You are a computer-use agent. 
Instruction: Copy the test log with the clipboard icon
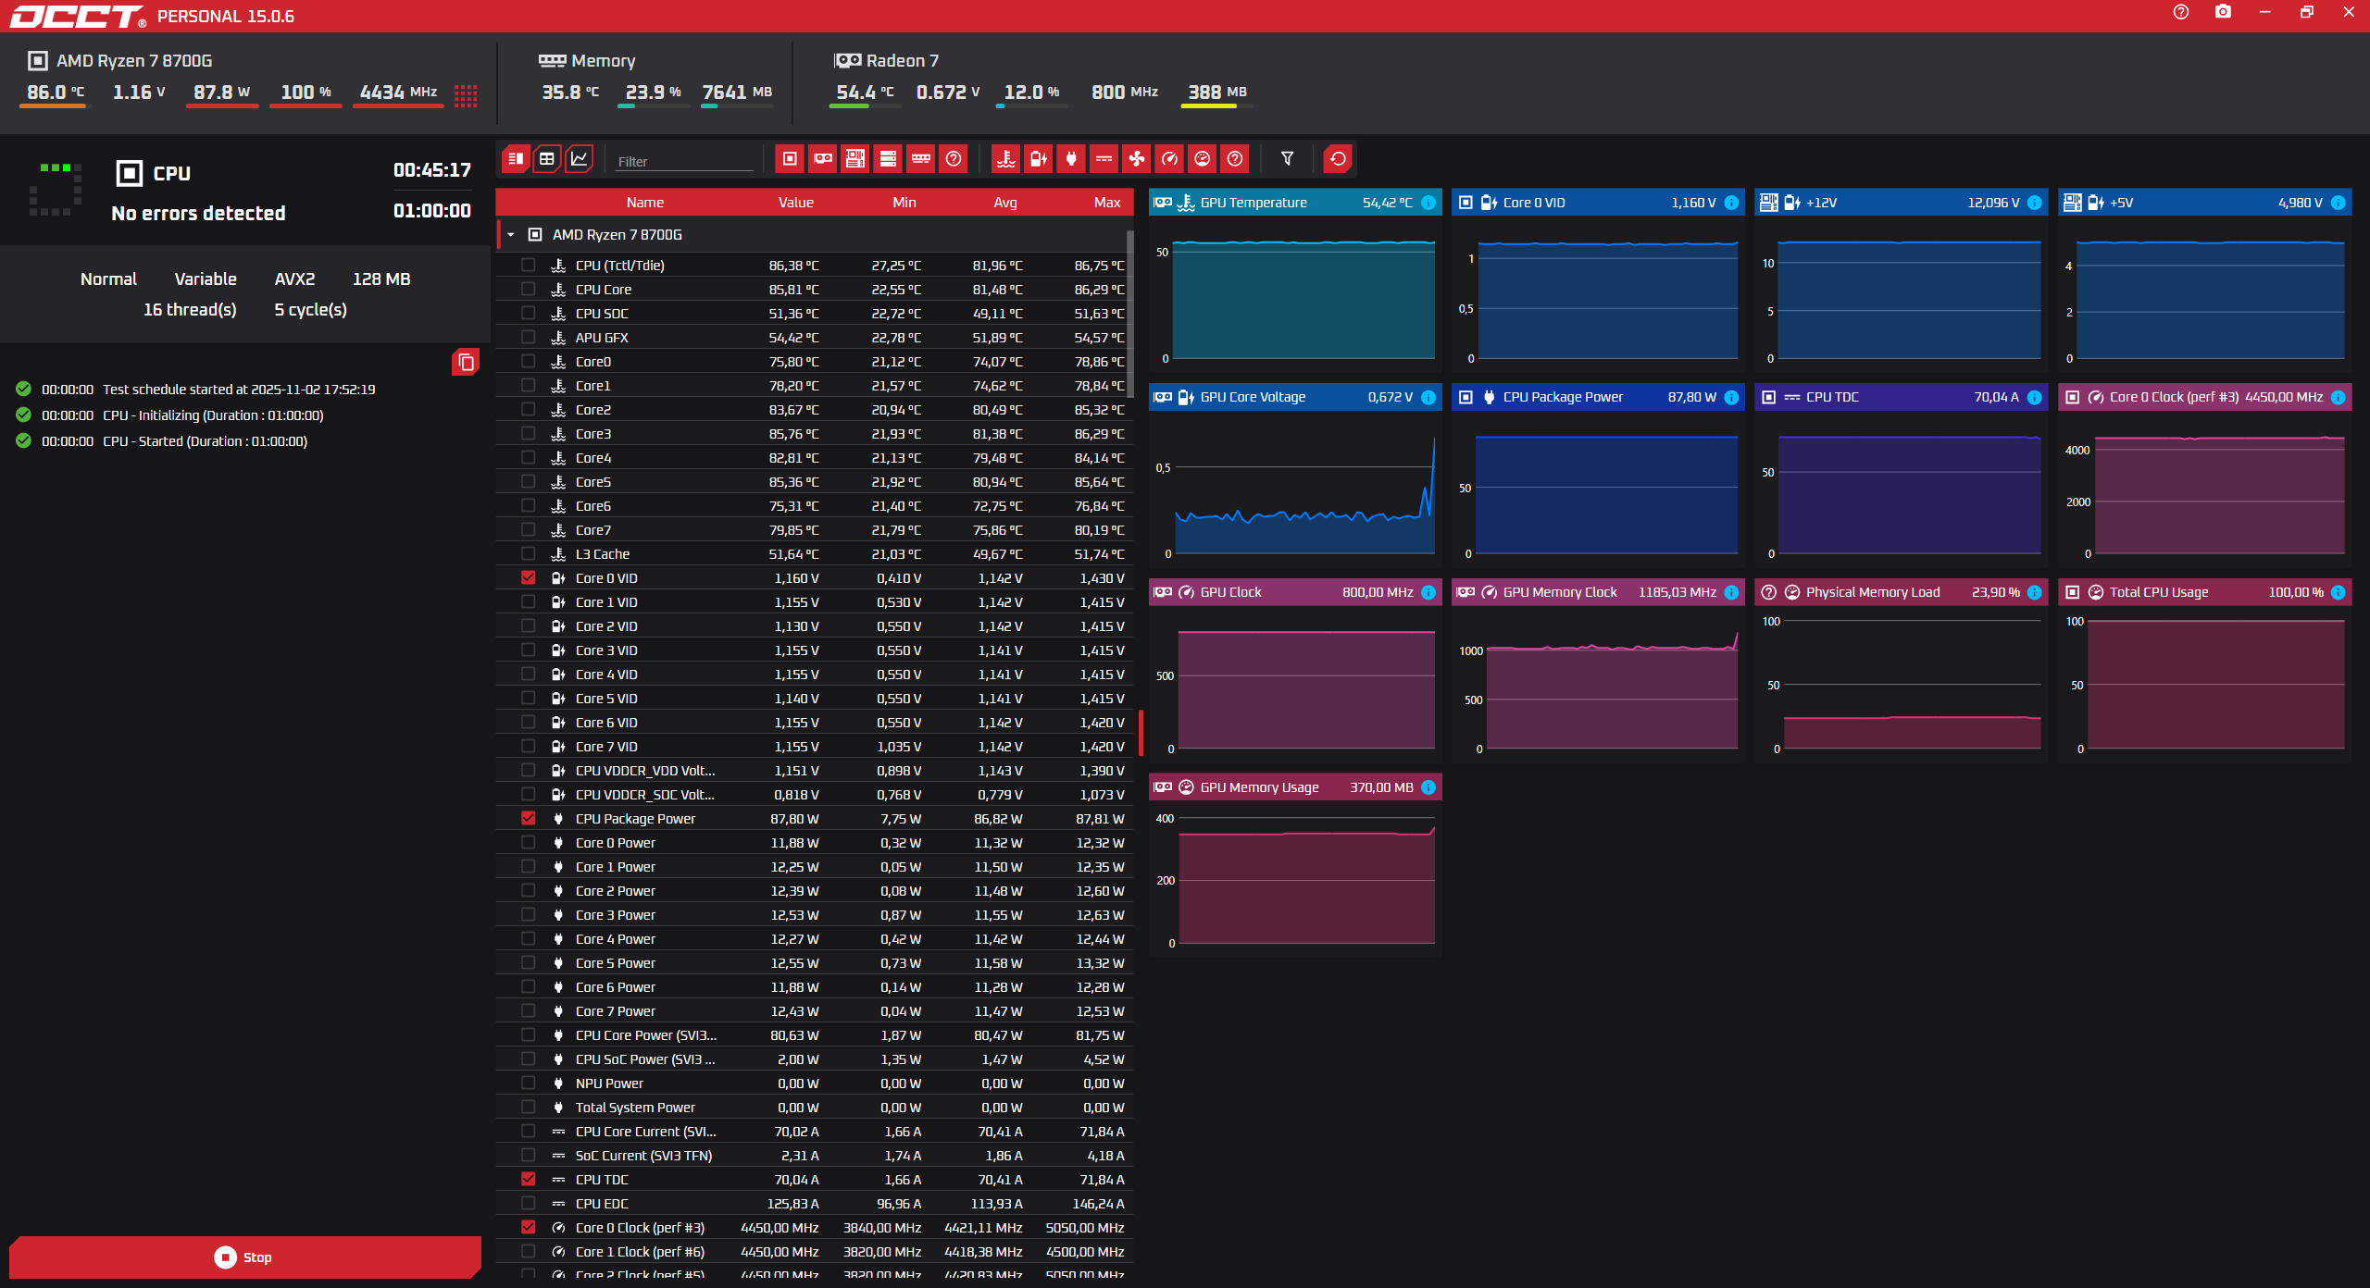point(466,363)
